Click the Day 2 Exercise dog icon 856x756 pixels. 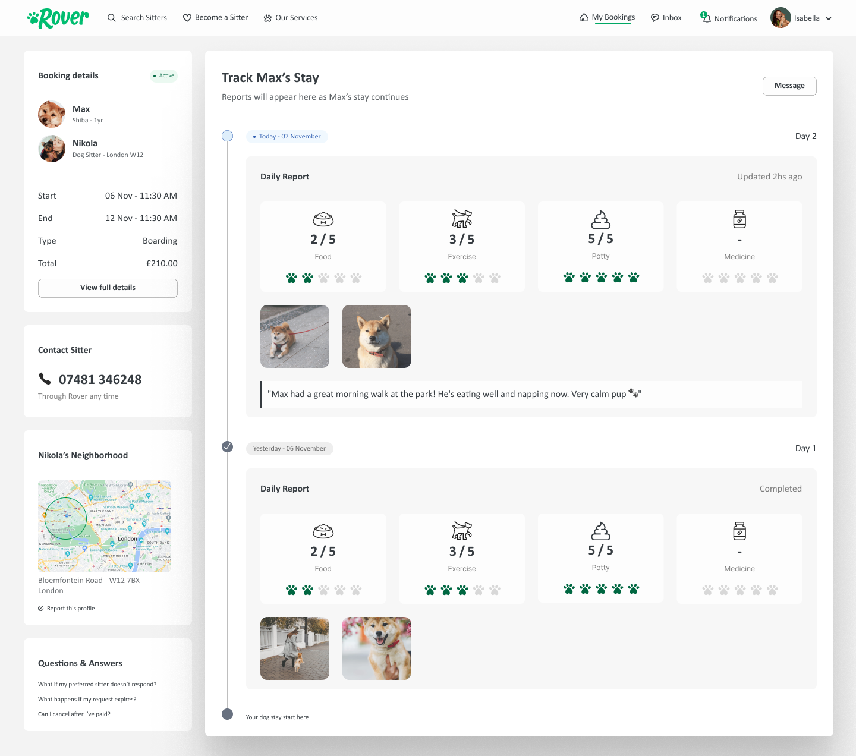[x=462, y=219]
